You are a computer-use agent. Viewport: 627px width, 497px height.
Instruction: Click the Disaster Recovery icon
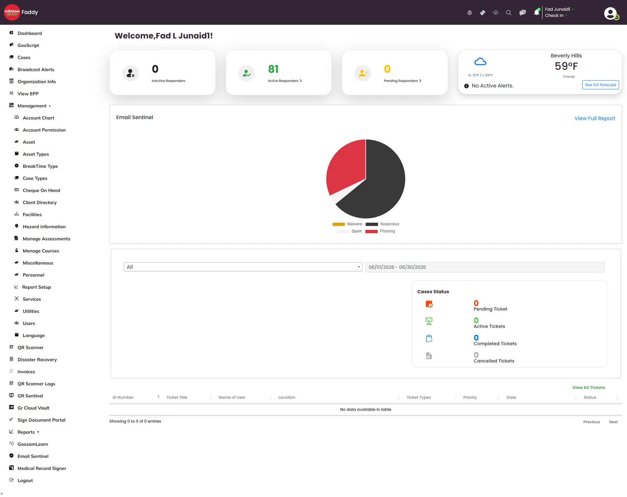click(11, 359)
